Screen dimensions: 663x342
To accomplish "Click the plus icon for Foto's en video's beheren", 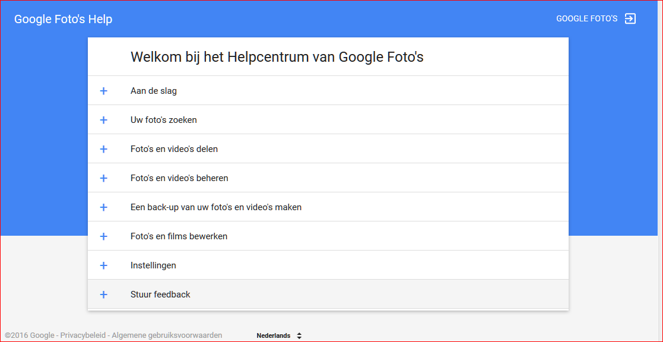I will point(104,178).
